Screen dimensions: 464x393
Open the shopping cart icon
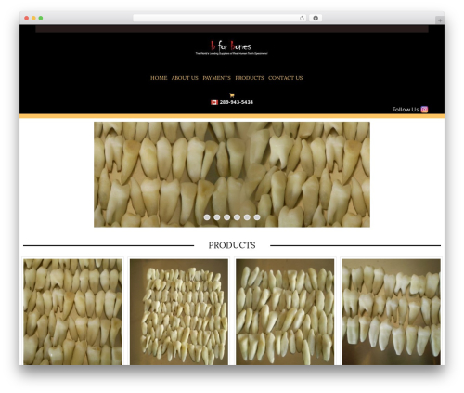coord(232,95)
